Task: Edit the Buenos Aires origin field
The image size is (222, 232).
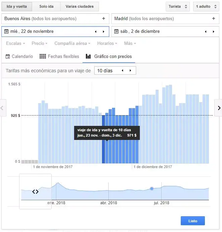Action: click(x=55, y=19)
